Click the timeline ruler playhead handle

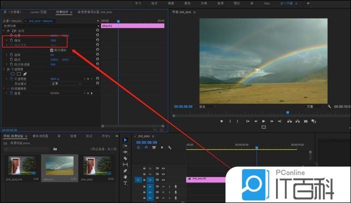pyautogui.click(x=257, y=148)
